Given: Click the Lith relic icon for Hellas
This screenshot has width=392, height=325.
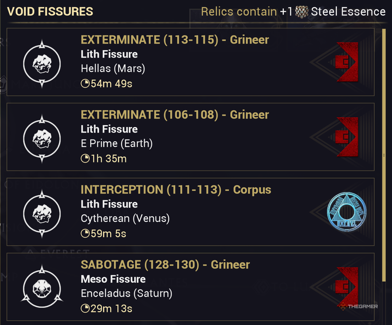Looking at the screenshot, I should click(x=42, y=64).
